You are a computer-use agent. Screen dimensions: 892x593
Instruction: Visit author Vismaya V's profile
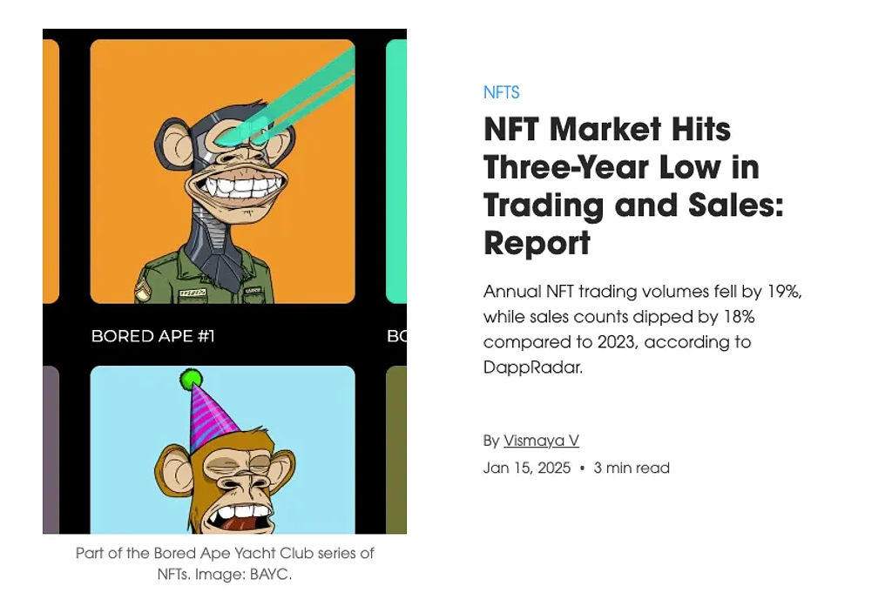(x=541, y=441)
